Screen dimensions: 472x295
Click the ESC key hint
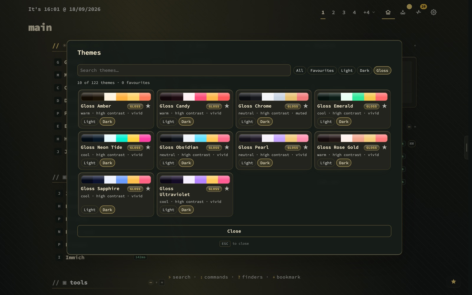click(x=225, y=244)
